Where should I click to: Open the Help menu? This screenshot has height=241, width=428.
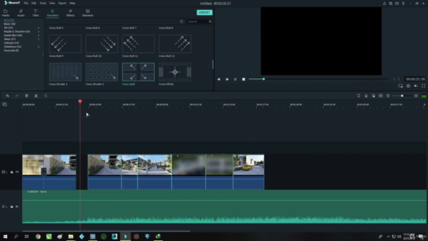72,3
